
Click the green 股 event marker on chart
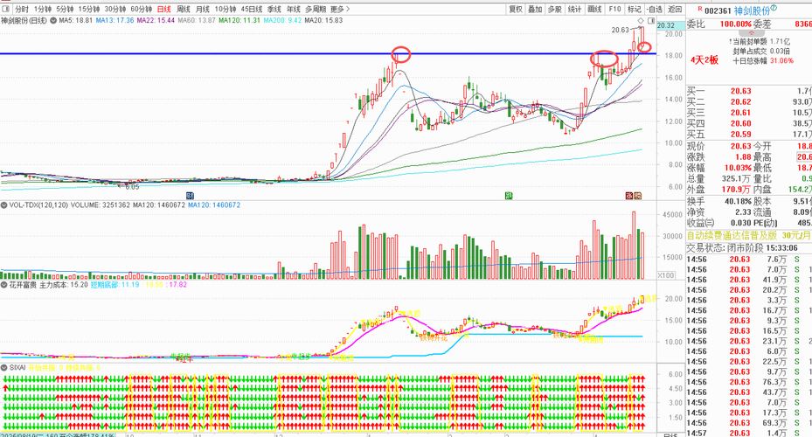[x=509, y=196]
